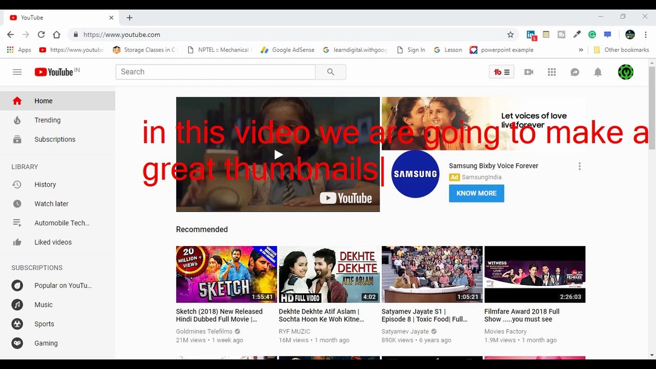Click the Sketch (2018) video title

point(219,315)
